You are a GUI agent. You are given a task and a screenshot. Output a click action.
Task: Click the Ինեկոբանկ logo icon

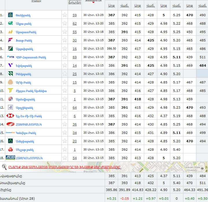[10, 74]
